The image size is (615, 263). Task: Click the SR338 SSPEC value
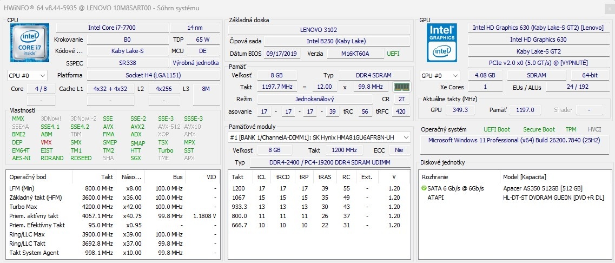128,63
